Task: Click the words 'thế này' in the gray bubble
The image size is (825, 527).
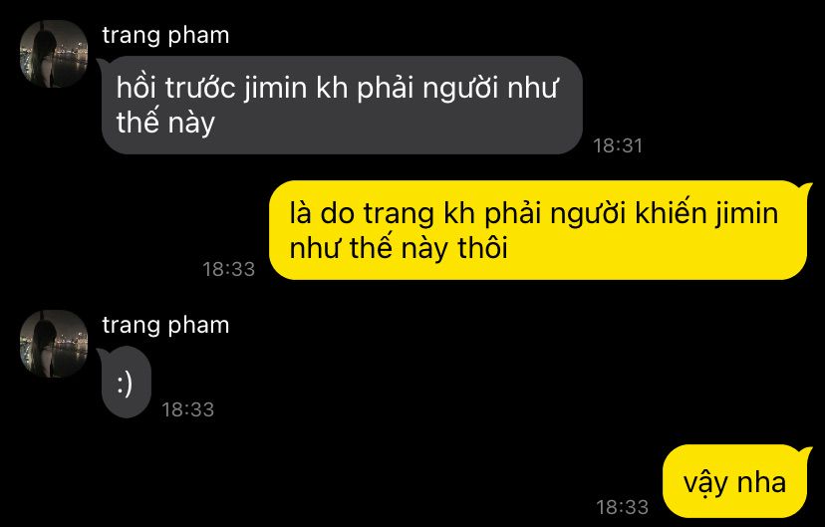Action: [x=165, y=122]
